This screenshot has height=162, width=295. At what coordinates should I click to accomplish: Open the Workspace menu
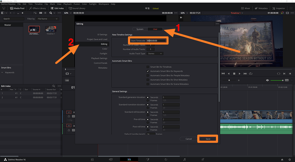point(104,4)
